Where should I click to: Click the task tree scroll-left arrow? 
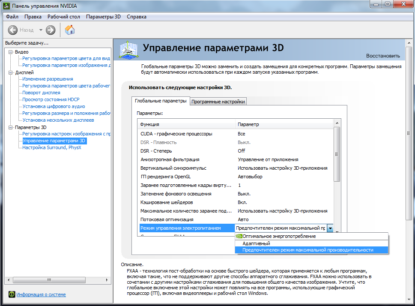pos(9,280)
